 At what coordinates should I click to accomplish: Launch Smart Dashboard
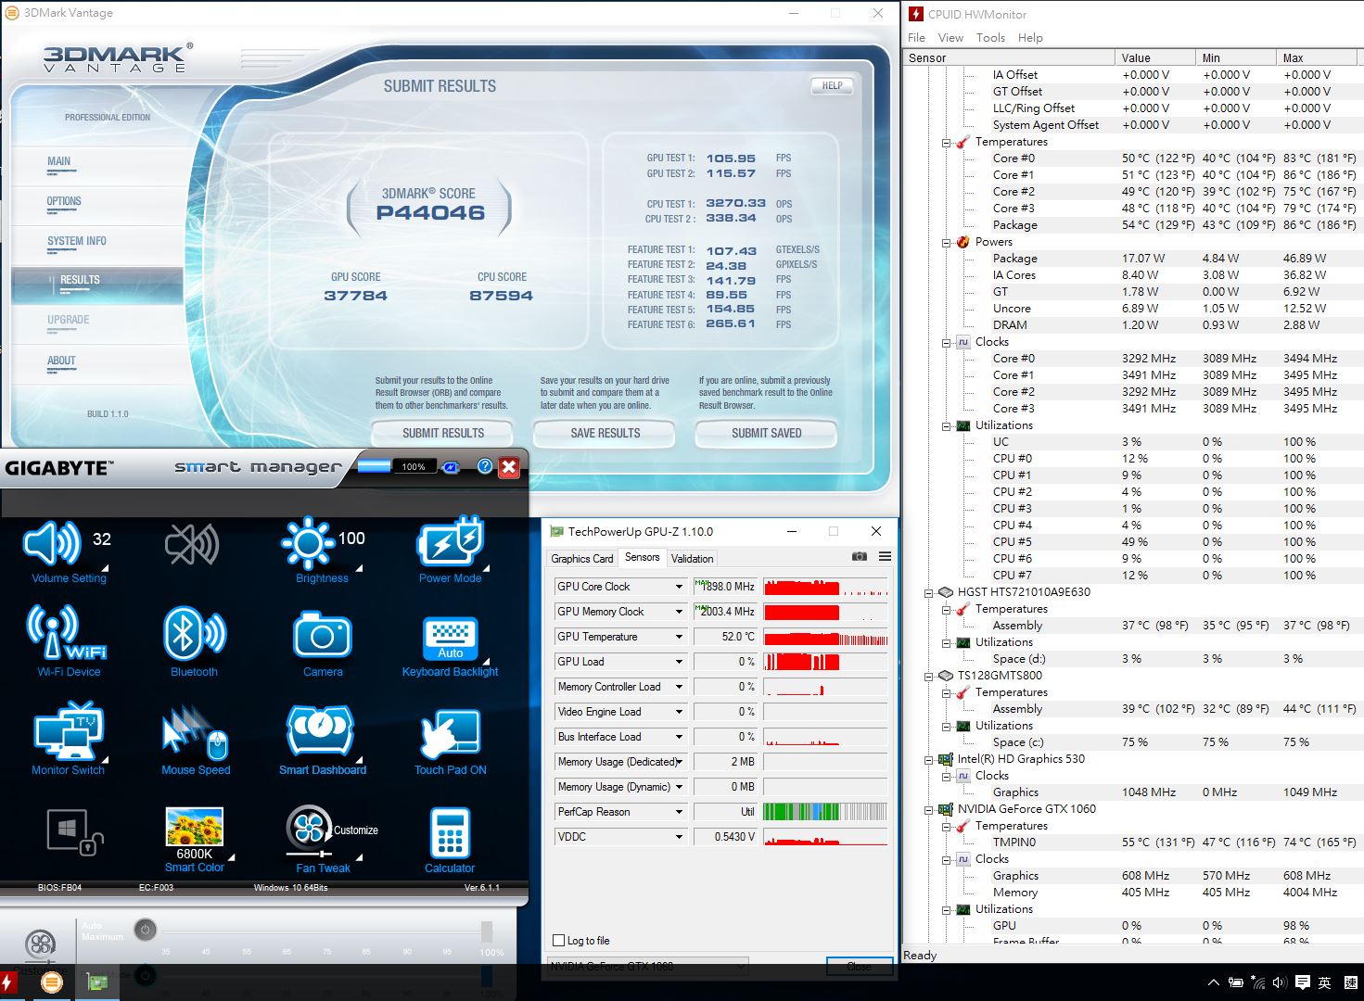322,732
